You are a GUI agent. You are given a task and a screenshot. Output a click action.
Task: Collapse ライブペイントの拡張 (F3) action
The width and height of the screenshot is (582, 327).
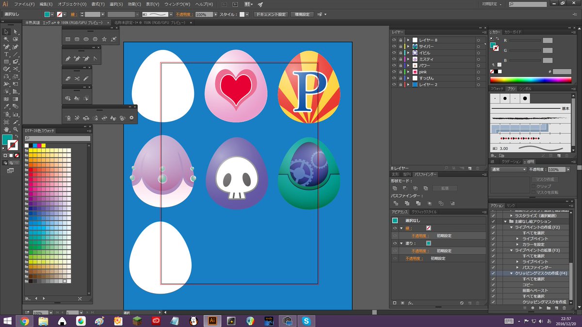[x=511, y=250]
